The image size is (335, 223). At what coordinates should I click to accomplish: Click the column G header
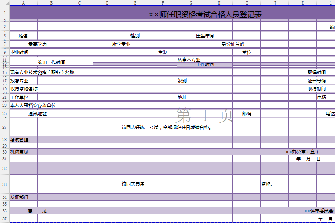(191, 3)
